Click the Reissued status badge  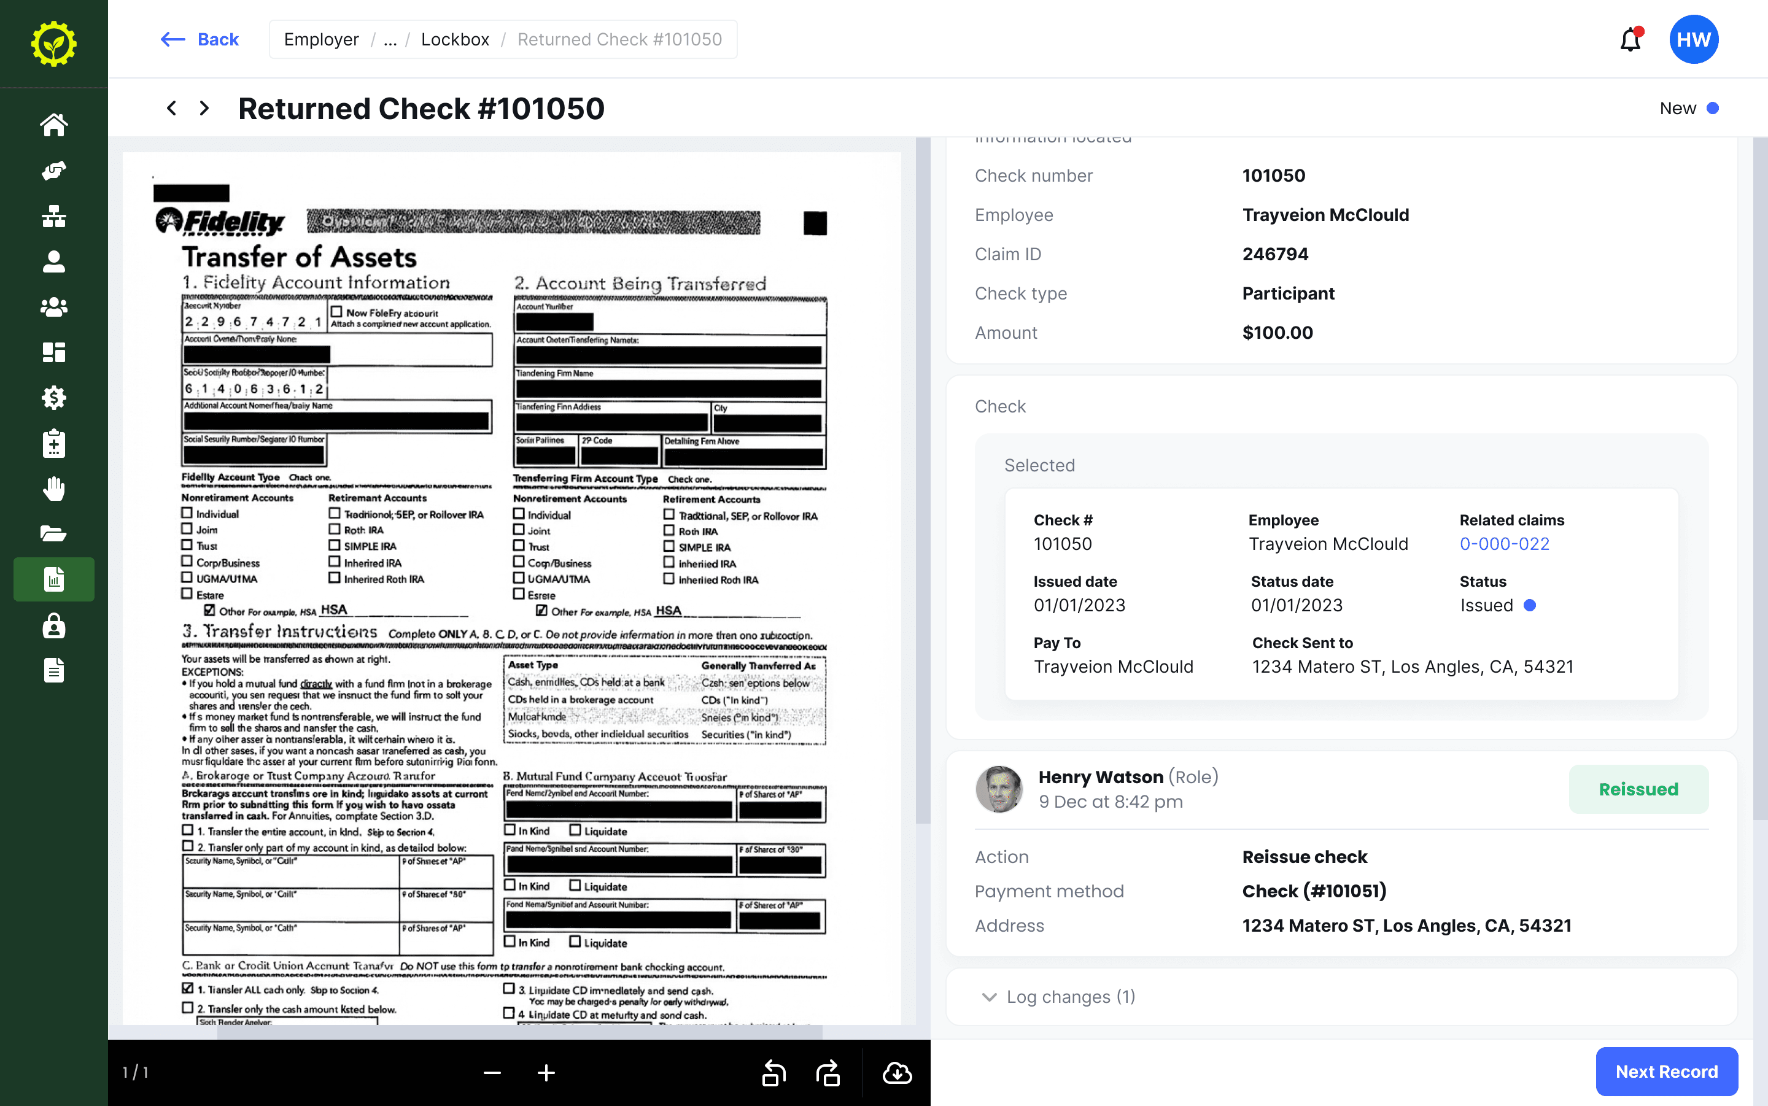click(1638, 789)
